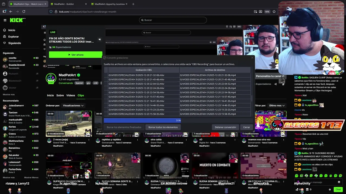
Task: Switch to the Inicio channel tab
Action: point(50,95)
